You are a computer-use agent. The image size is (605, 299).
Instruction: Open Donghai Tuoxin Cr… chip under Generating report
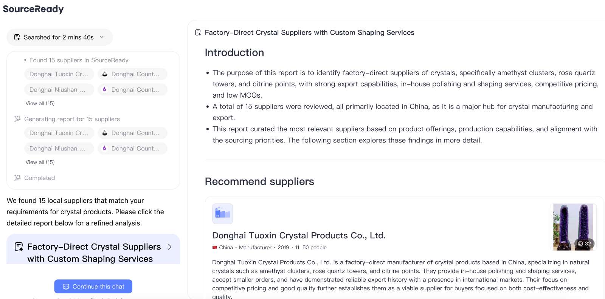(x=59, y=133)
